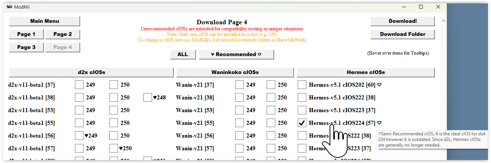Click the Hermes cIOSs header button
This screenshot has height=163, width=491.
[x=366, y=73]
